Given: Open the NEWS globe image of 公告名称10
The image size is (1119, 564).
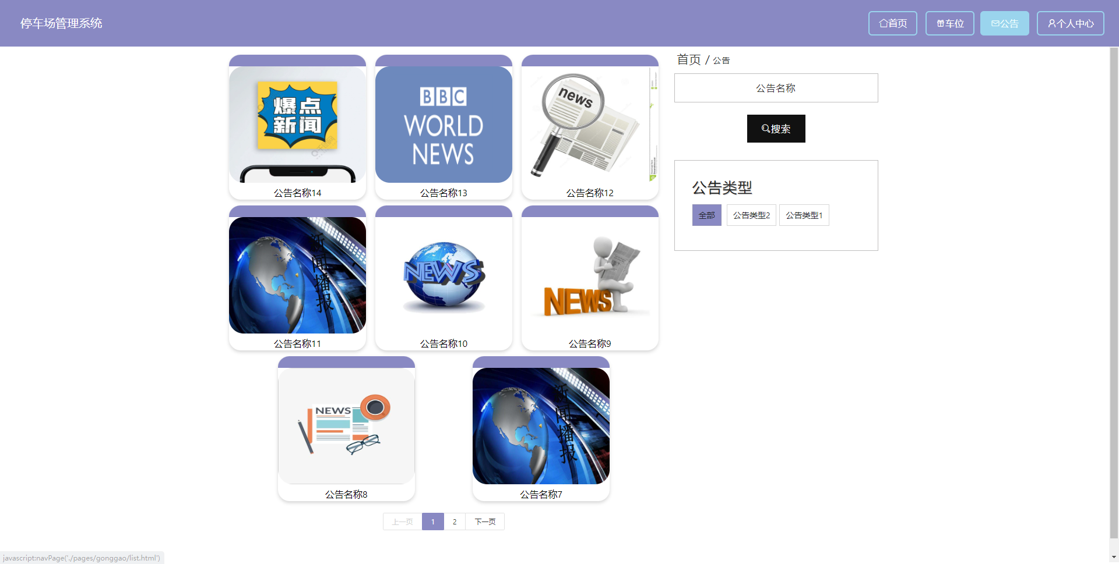Looking at the screenshot, I should click(444, 275).
